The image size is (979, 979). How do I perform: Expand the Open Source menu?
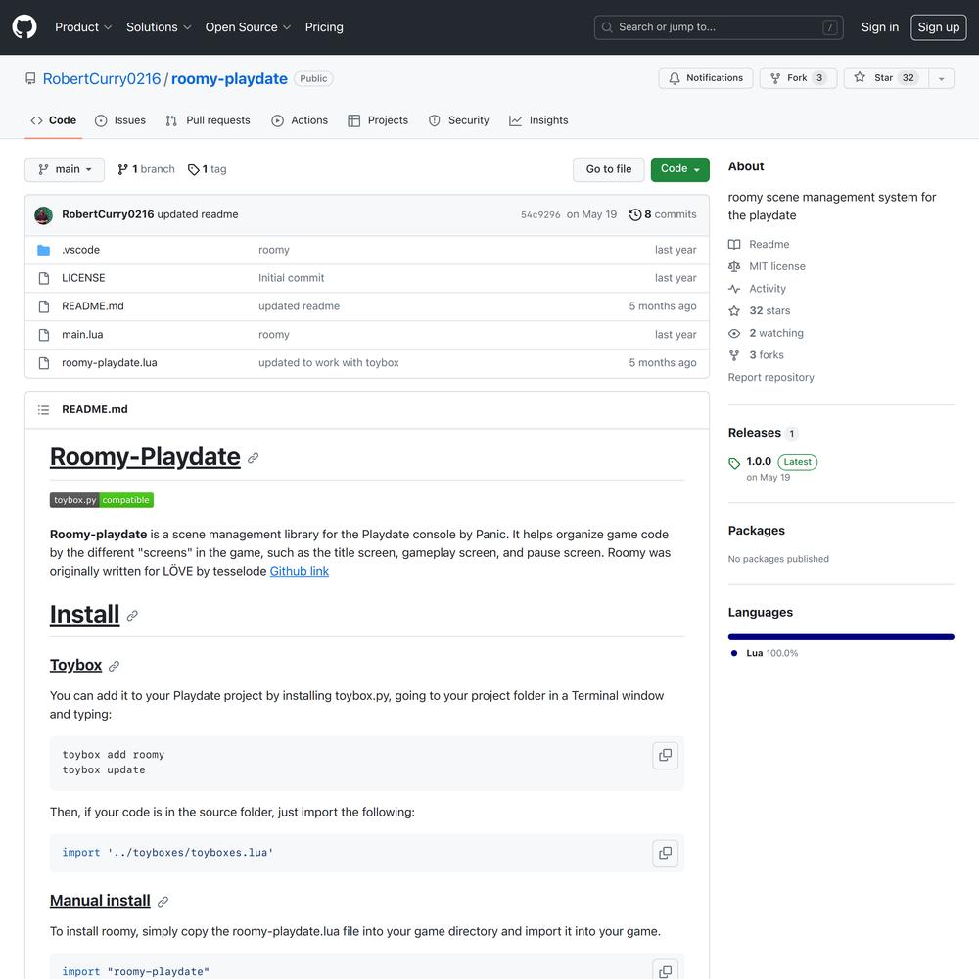[248, 27]
